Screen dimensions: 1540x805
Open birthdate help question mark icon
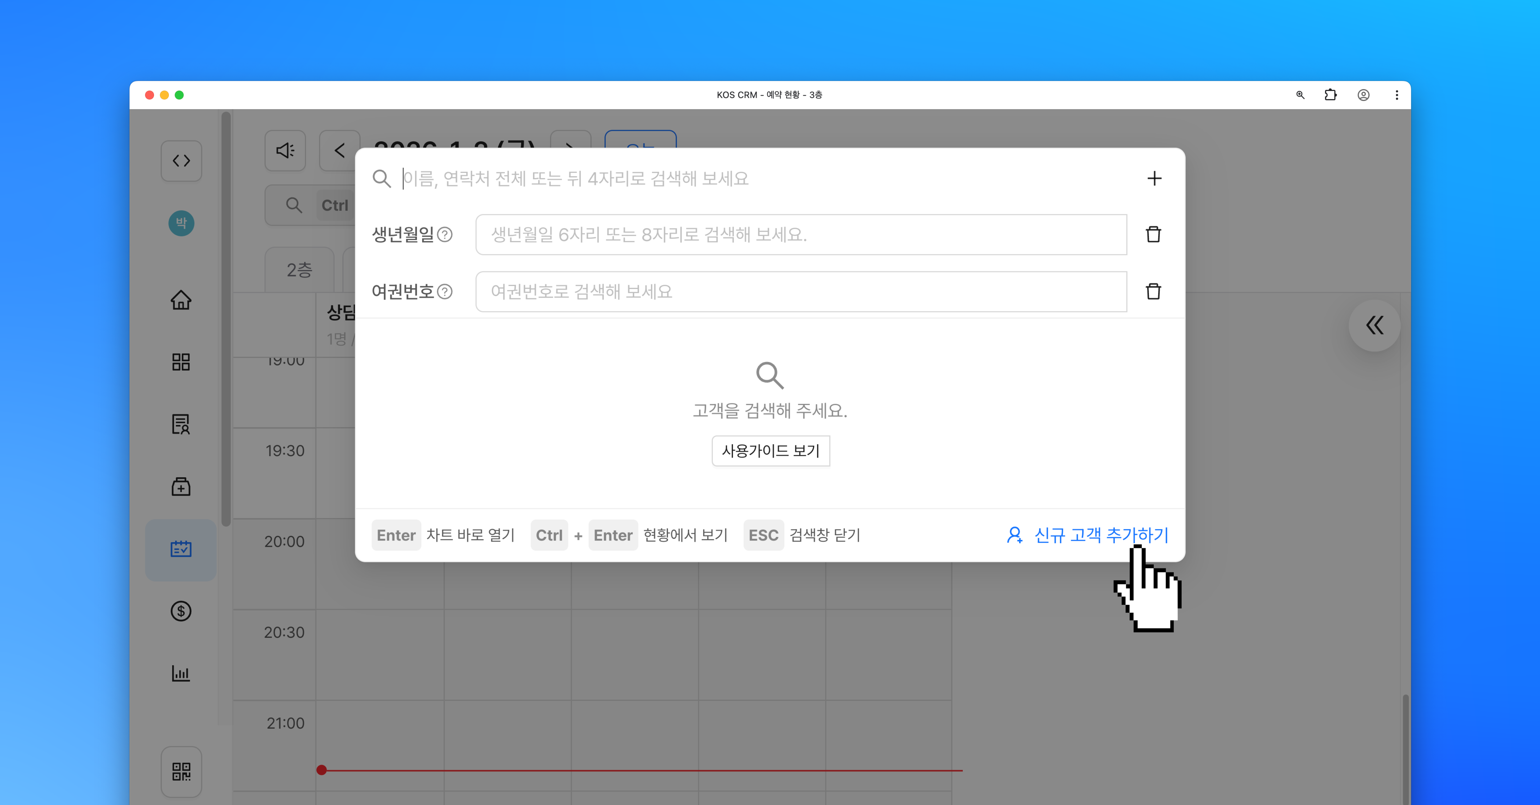coord(445,234)
